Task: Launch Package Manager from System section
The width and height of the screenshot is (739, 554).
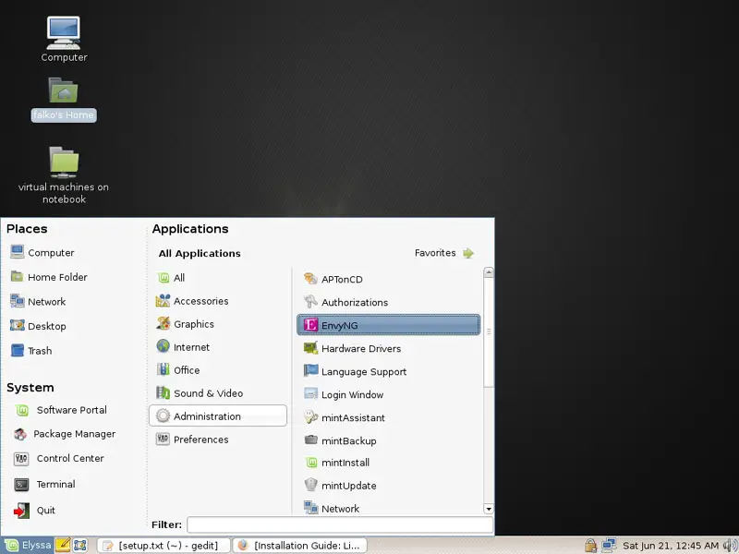Action: pos(64,434)
